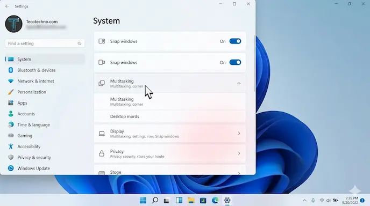Screen dimensions: 370x206
Task: Collapse the Multitasking section chevron
Action: (x=239, y=83)
